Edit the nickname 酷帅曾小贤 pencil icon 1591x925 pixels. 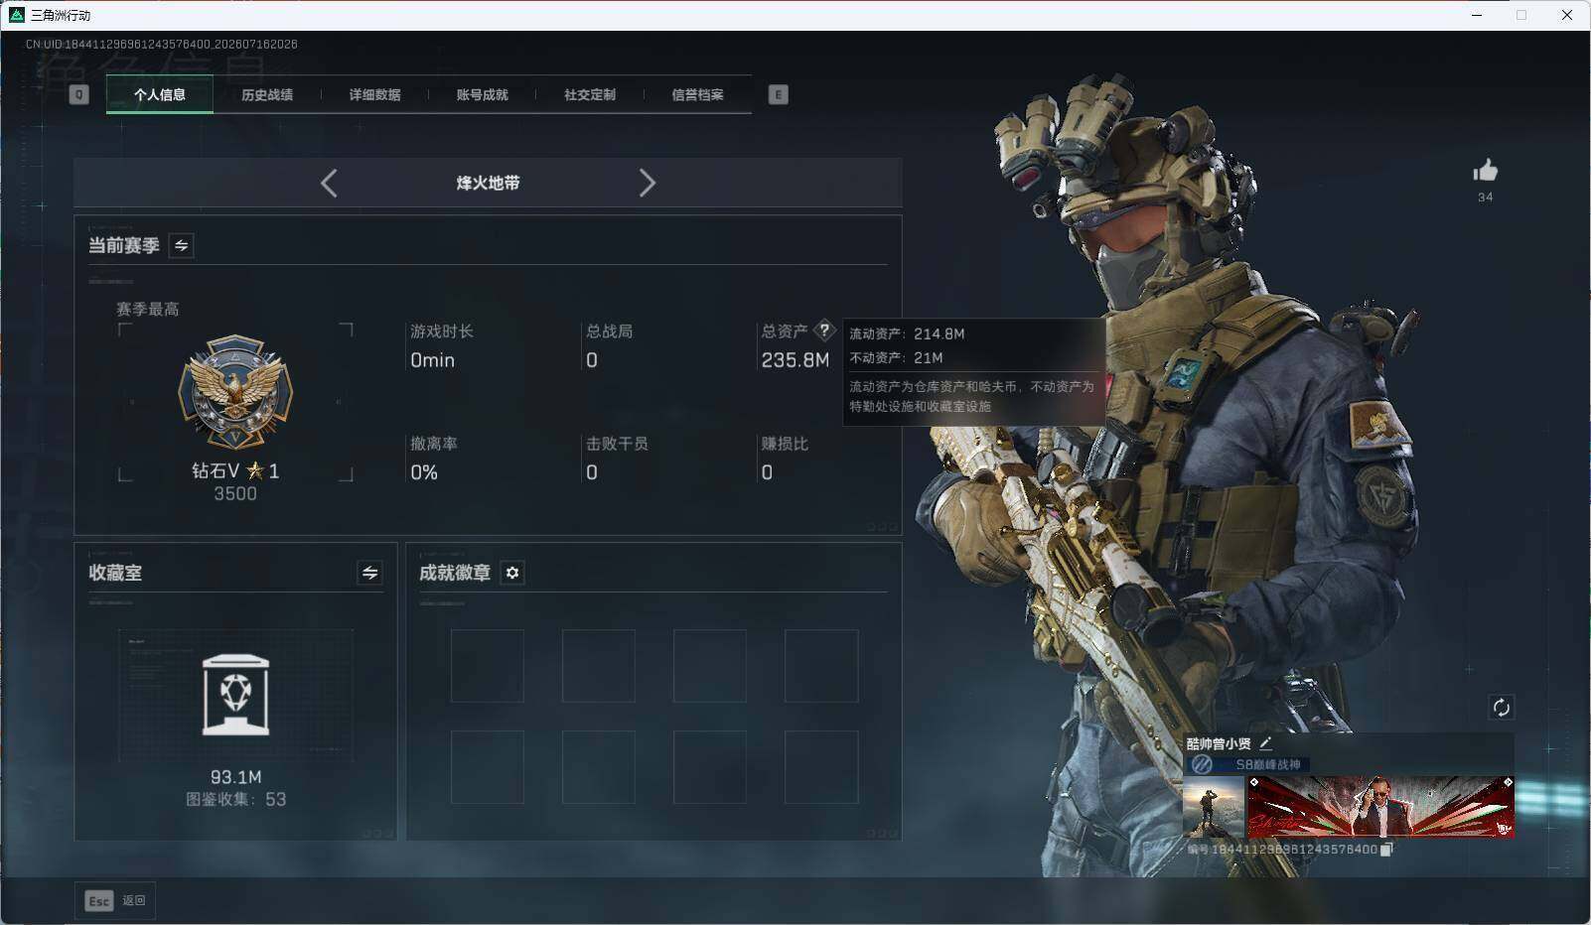pos(1265,743)
